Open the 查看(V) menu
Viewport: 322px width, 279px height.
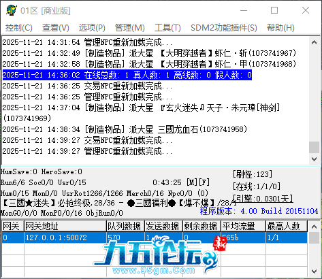pos(56,28)
